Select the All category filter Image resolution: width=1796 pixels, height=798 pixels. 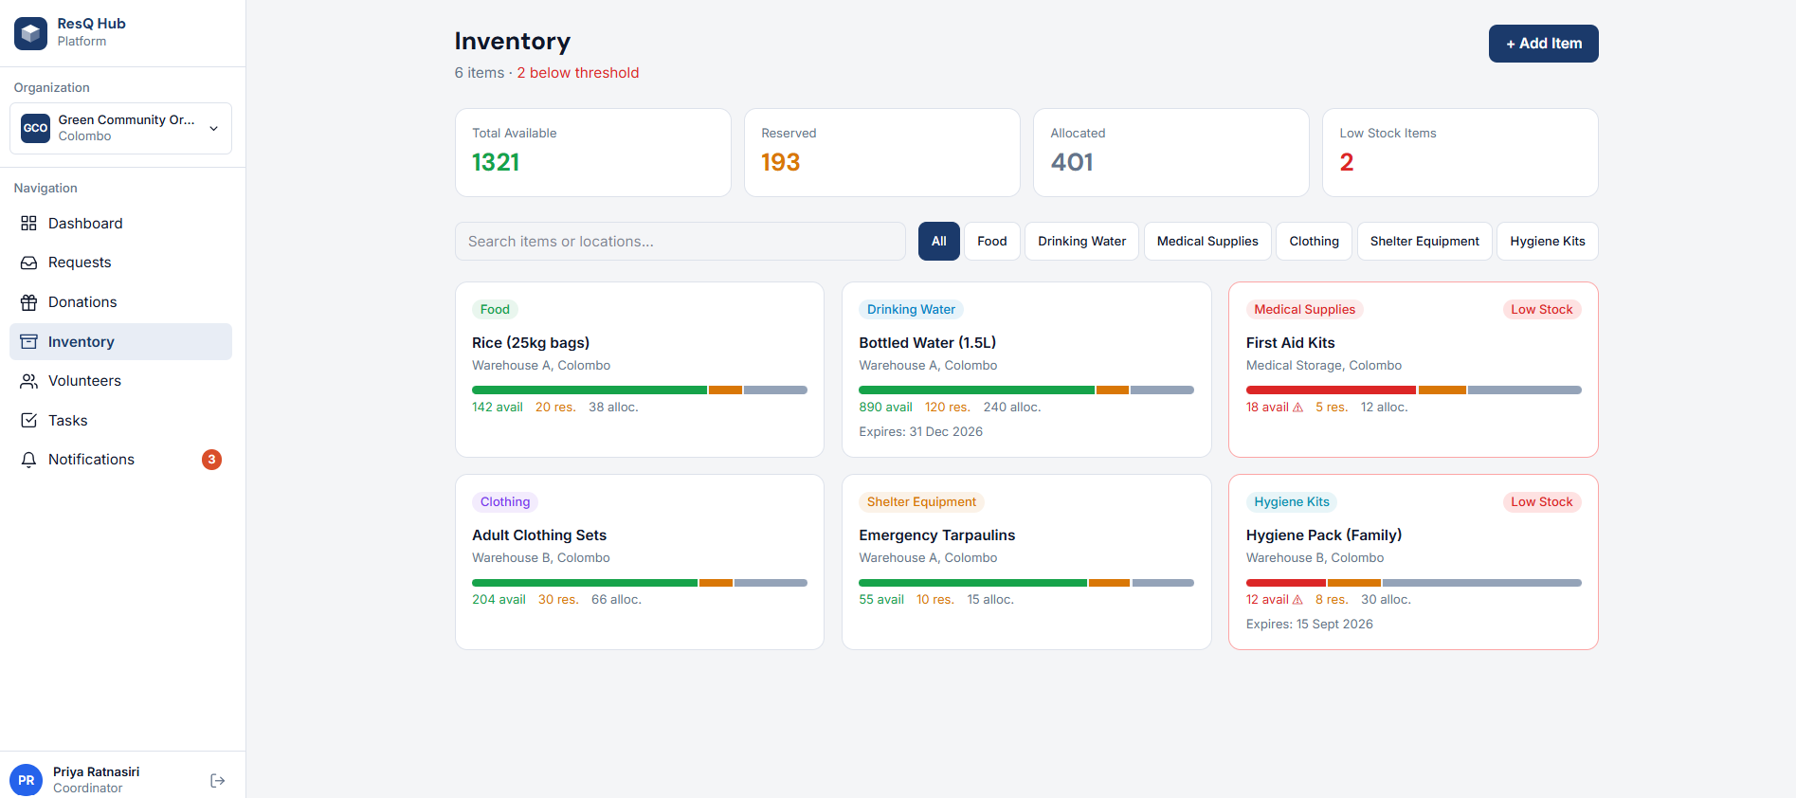[939, 242]
